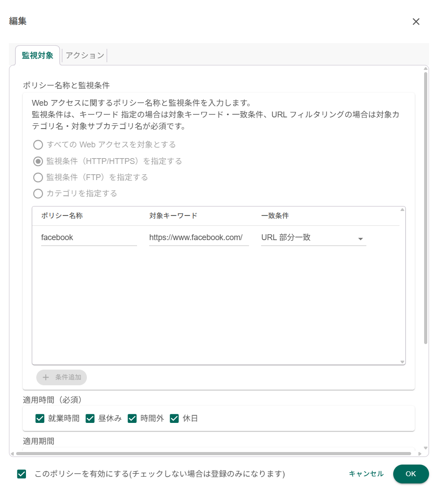Image resolution: width=438 pixels, height=491 pixels.
Task: Uncheck the 休日 checkbox
Action: [174, 418]
